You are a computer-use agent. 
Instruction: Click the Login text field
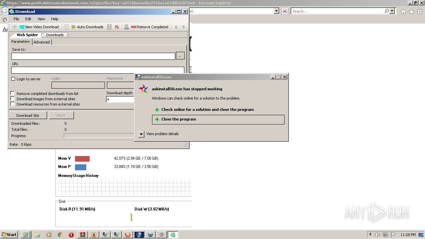(x=78, y=85)
